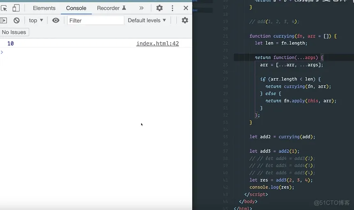Click the let add2 = currying(add); line
354x210 pixels.
282,136
